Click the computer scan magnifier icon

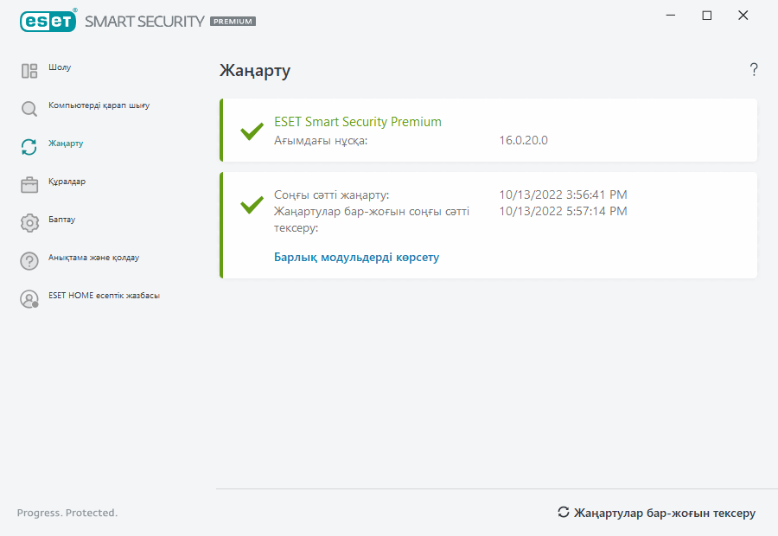(29, 109)
